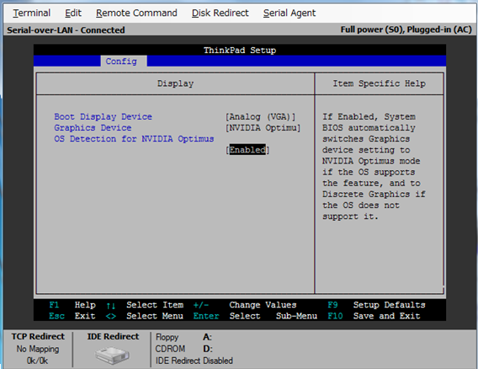Viewport: 478px width, 369px height.
Task: Select the Boot Display Device option
Action: pos(103,116)
